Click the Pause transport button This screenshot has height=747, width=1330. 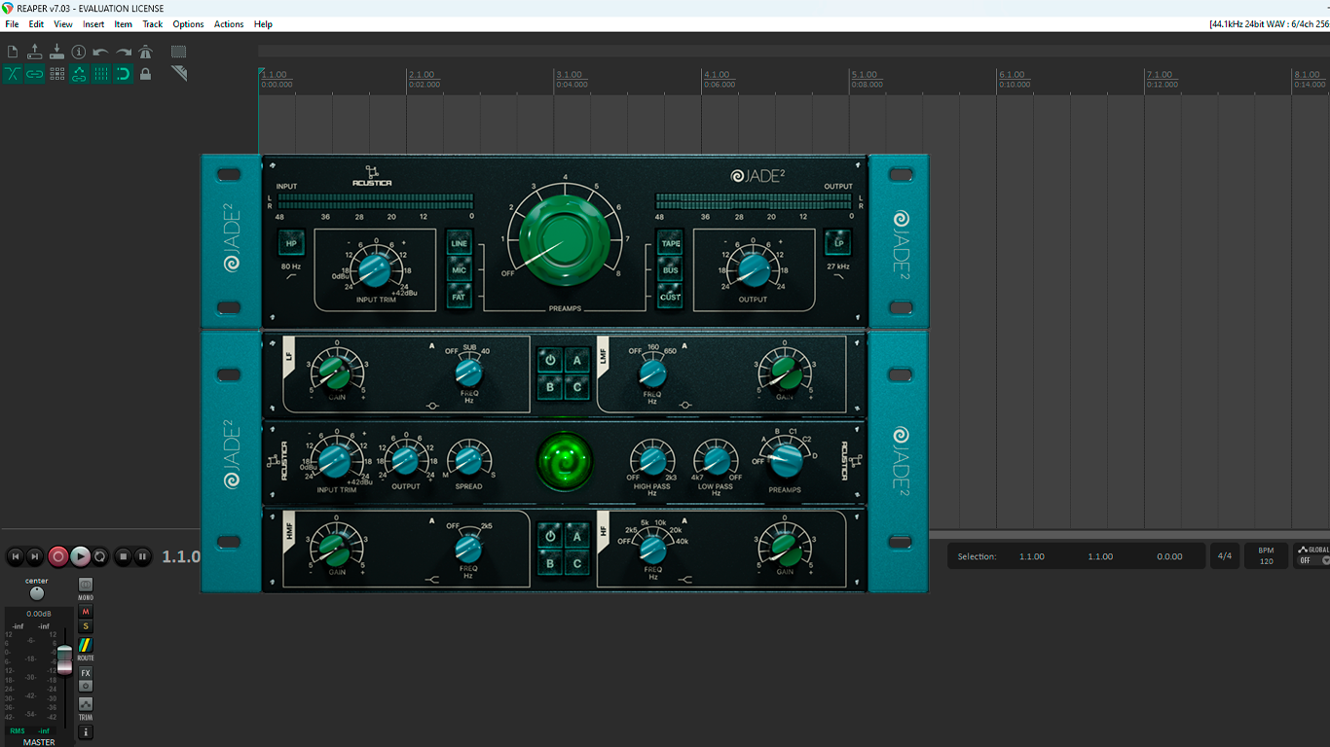coord(142,556)
